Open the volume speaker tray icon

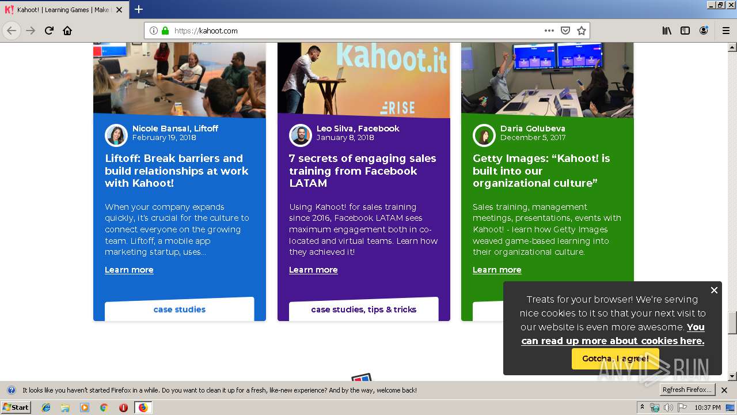(x=668, y=408)
